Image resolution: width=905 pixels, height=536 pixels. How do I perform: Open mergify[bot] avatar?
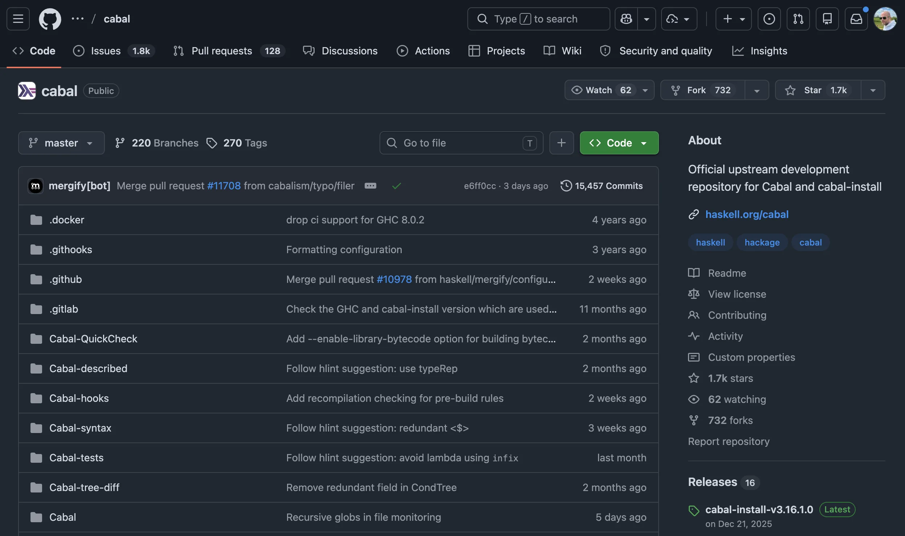pos(36,186)
